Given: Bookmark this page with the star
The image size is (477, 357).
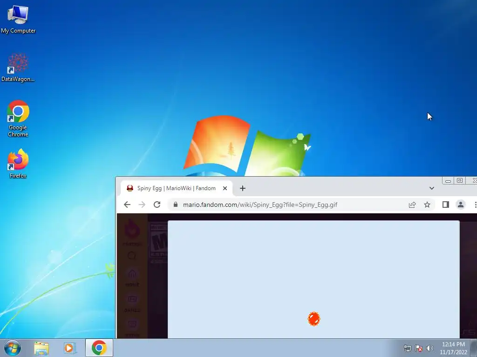Looking at the screenshot, I should (x=427, y=205).
